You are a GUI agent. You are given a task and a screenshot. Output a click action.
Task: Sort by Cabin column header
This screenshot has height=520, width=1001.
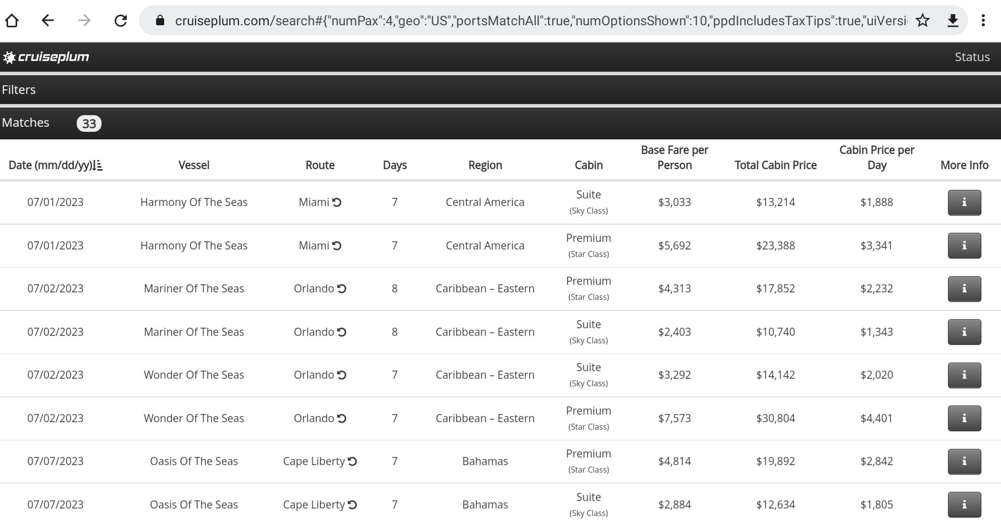pos(589,165)
